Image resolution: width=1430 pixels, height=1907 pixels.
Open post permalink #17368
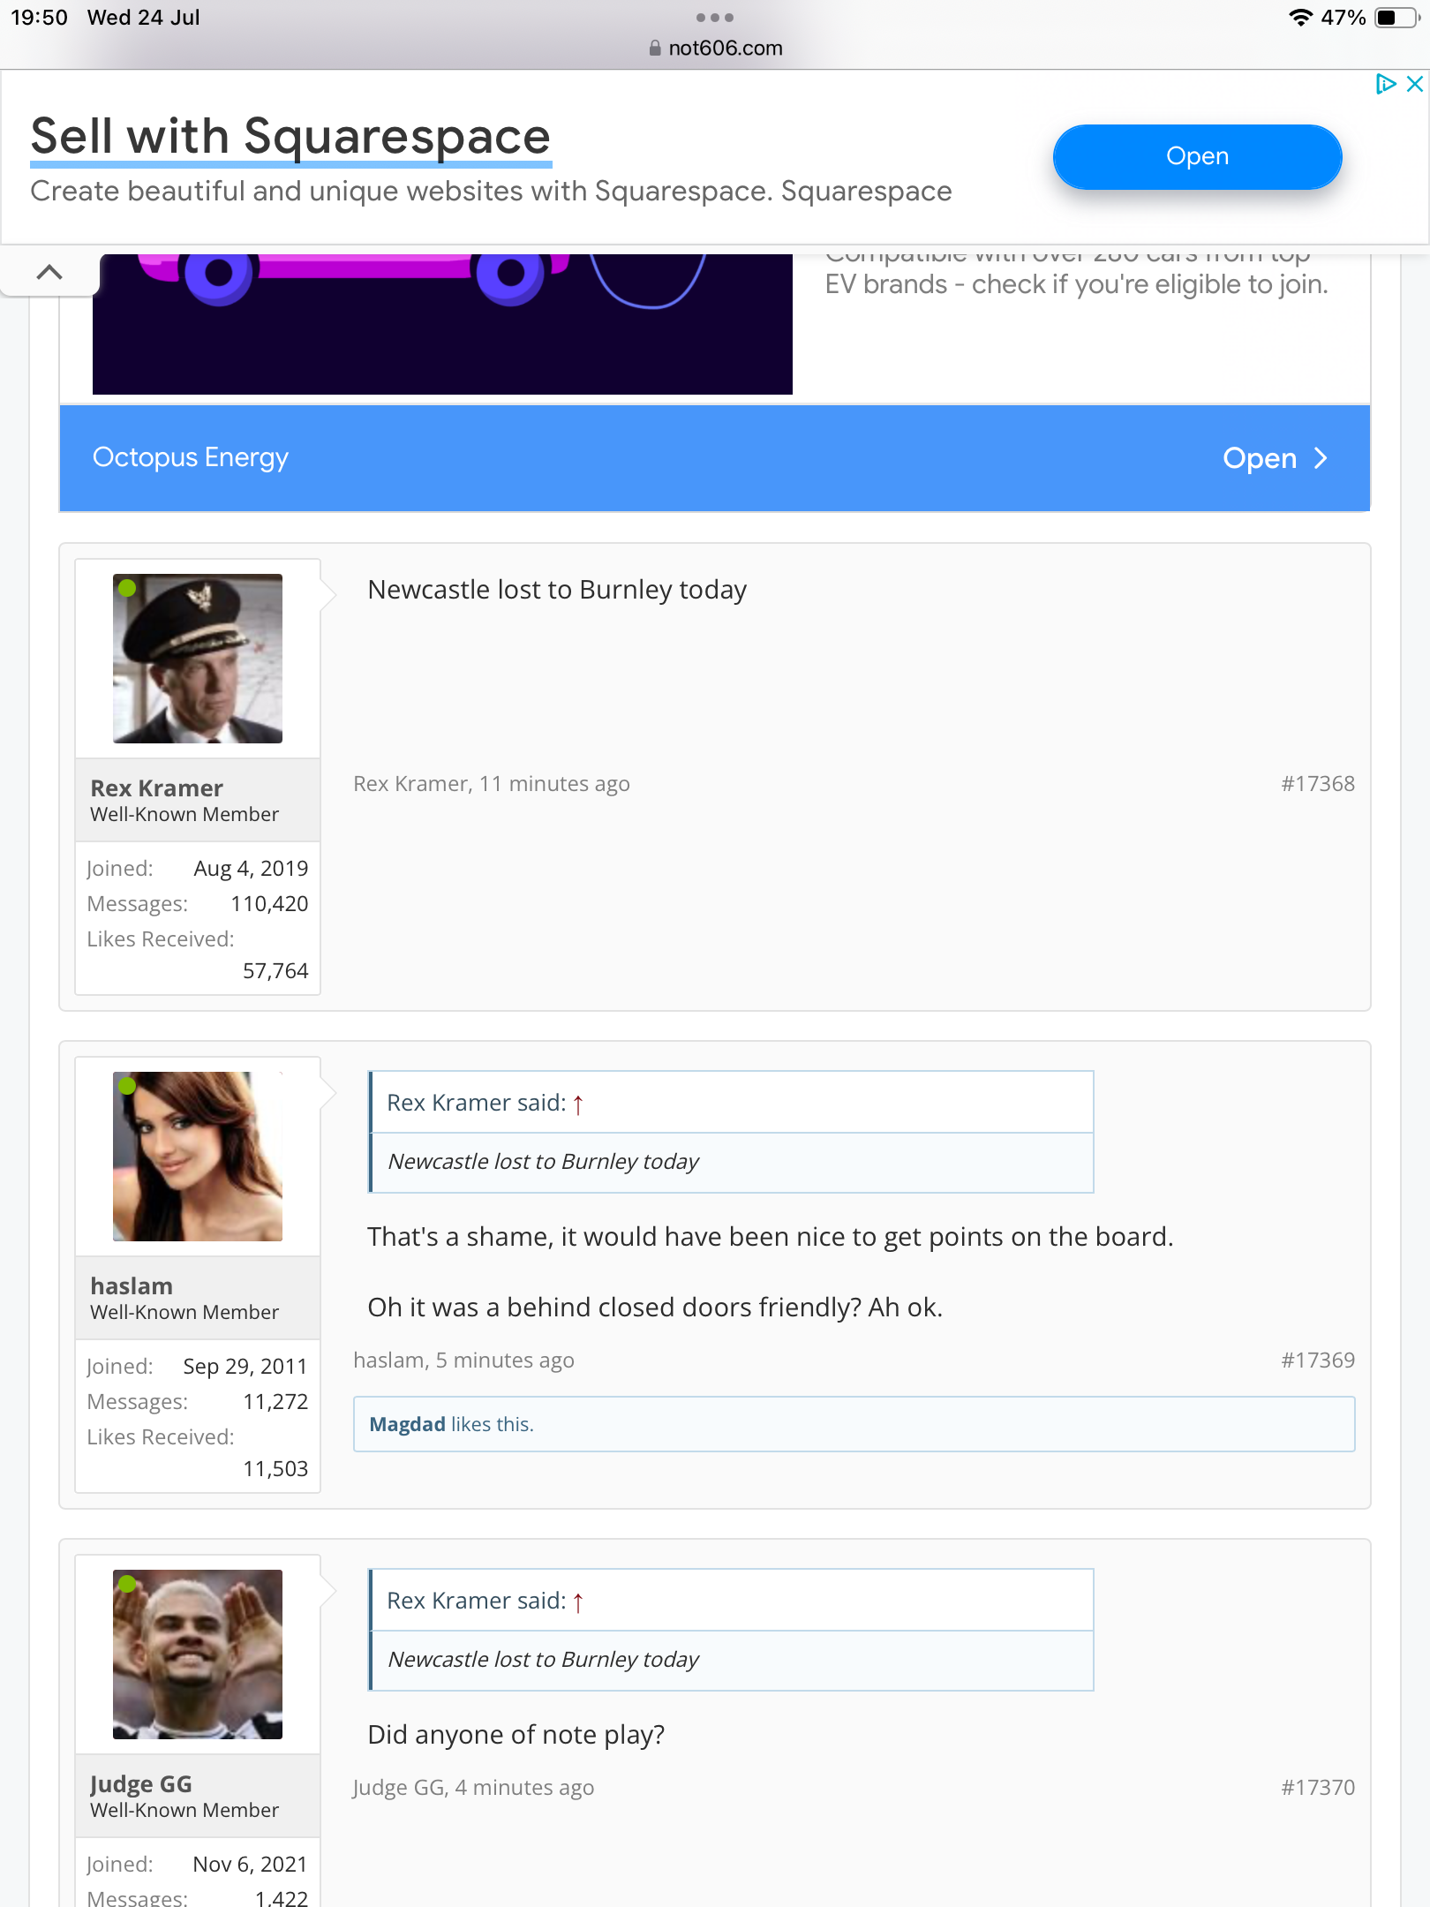[1317, 784]
